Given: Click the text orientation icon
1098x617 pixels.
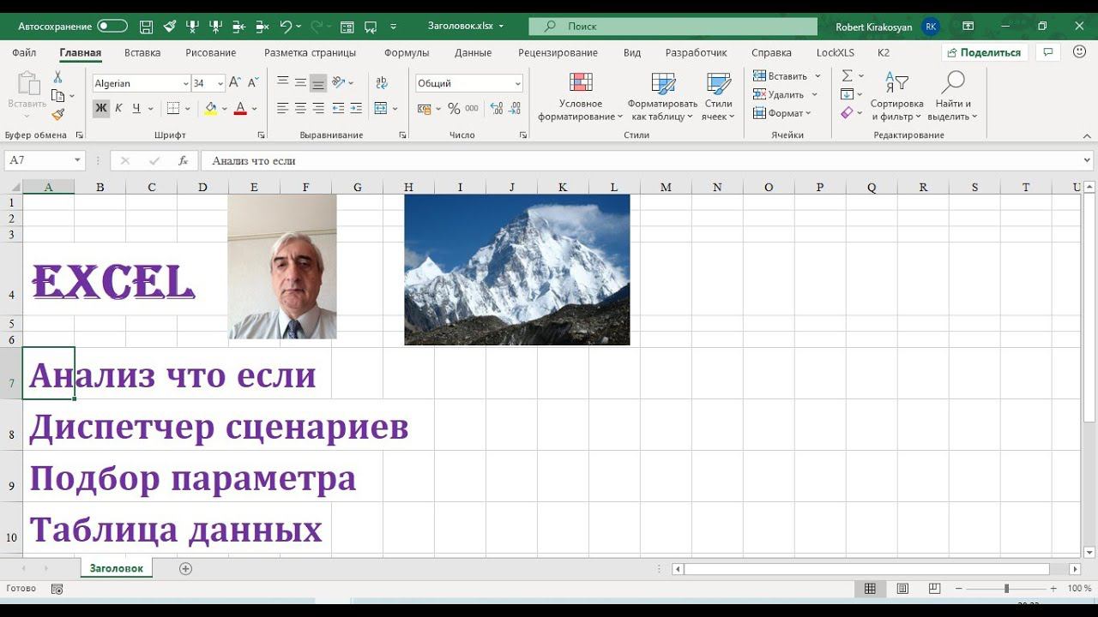Looking at the screenshot, I should point(339,82).
